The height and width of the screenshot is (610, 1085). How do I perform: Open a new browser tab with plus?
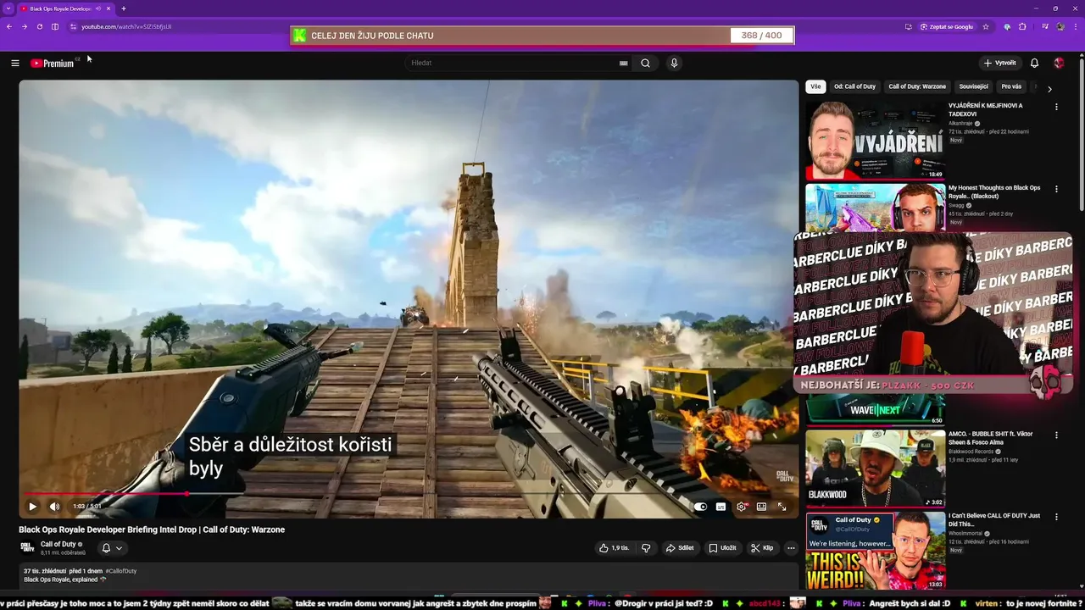click(x=124, y=8)
